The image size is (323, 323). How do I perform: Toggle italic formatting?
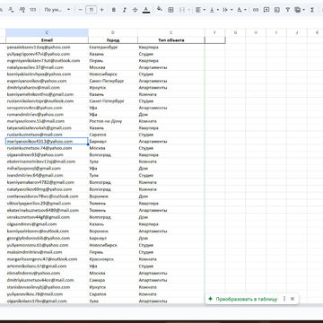(124, 10)
